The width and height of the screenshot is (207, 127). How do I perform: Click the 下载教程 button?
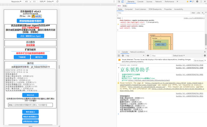[x=22, y=57]
